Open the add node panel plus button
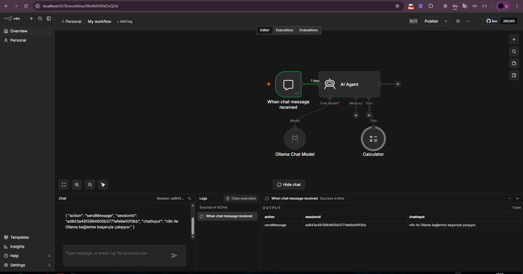The height and width of the screenshot is (274, 523). point(514,39)
